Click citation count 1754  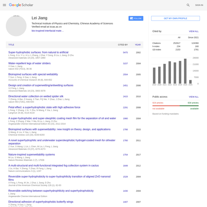pos(125,155)
